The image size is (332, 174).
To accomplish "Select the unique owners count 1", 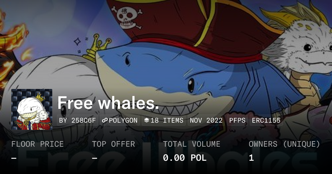I will click(x=251, y=158).
